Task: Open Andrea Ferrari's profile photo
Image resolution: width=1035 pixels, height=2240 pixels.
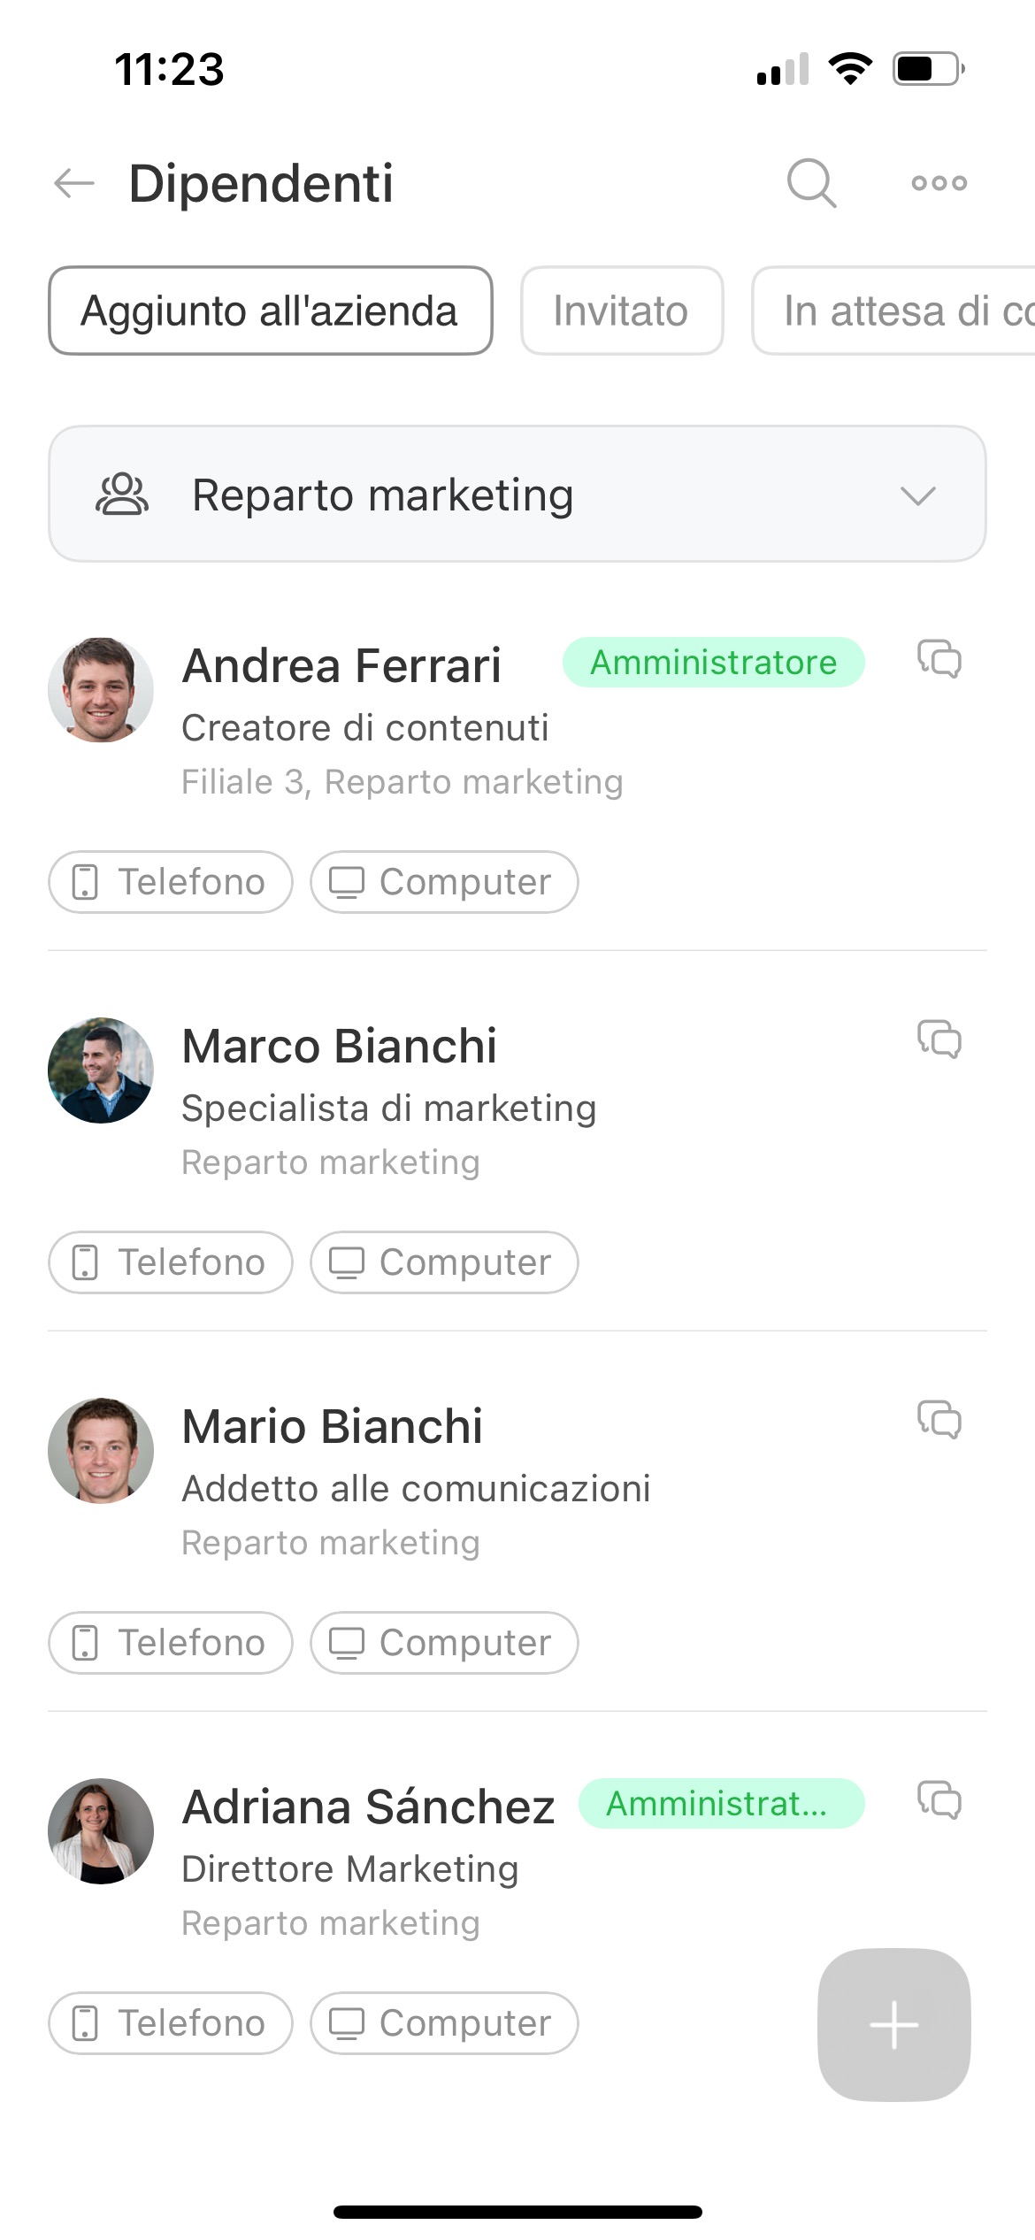Action: tap(101, 690)
